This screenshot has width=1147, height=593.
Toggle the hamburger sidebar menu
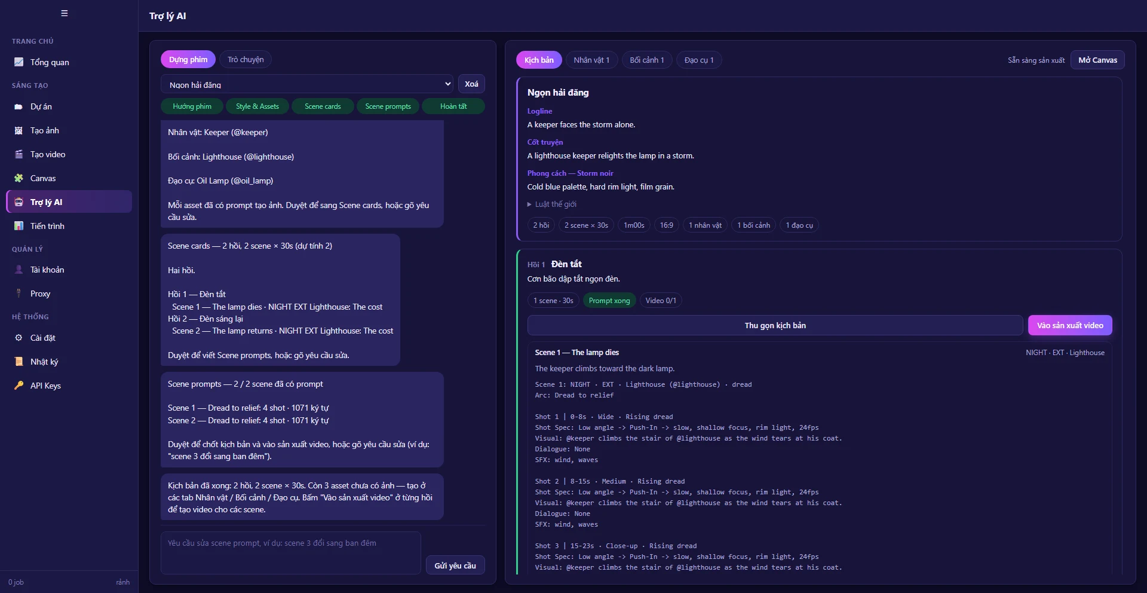point(65,13)
